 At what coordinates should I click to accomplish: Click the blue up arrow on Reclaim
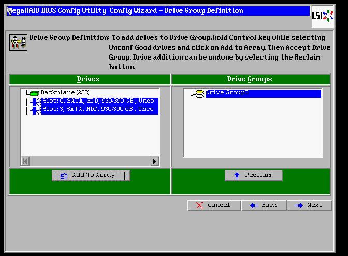coord(237,176)
